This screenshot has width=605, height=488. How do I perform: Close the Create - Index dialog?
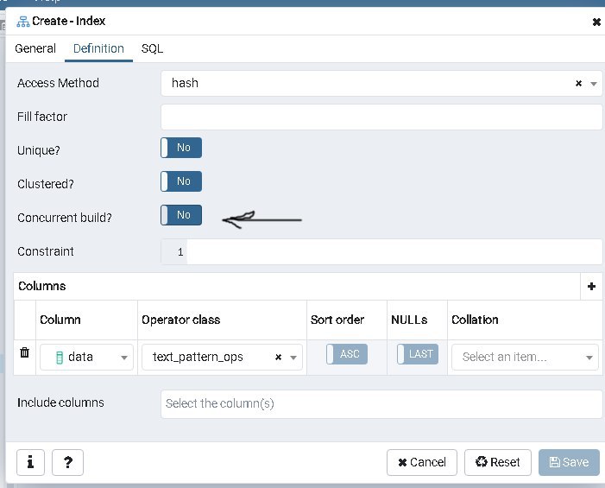(596, 22)
